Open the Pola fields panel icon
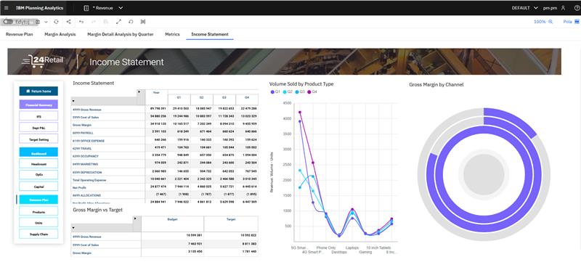 click(x=577, y=22)
